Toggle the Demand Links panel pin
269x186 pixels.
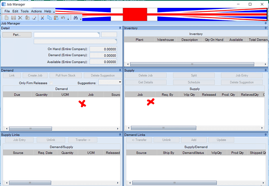[265, 135]
